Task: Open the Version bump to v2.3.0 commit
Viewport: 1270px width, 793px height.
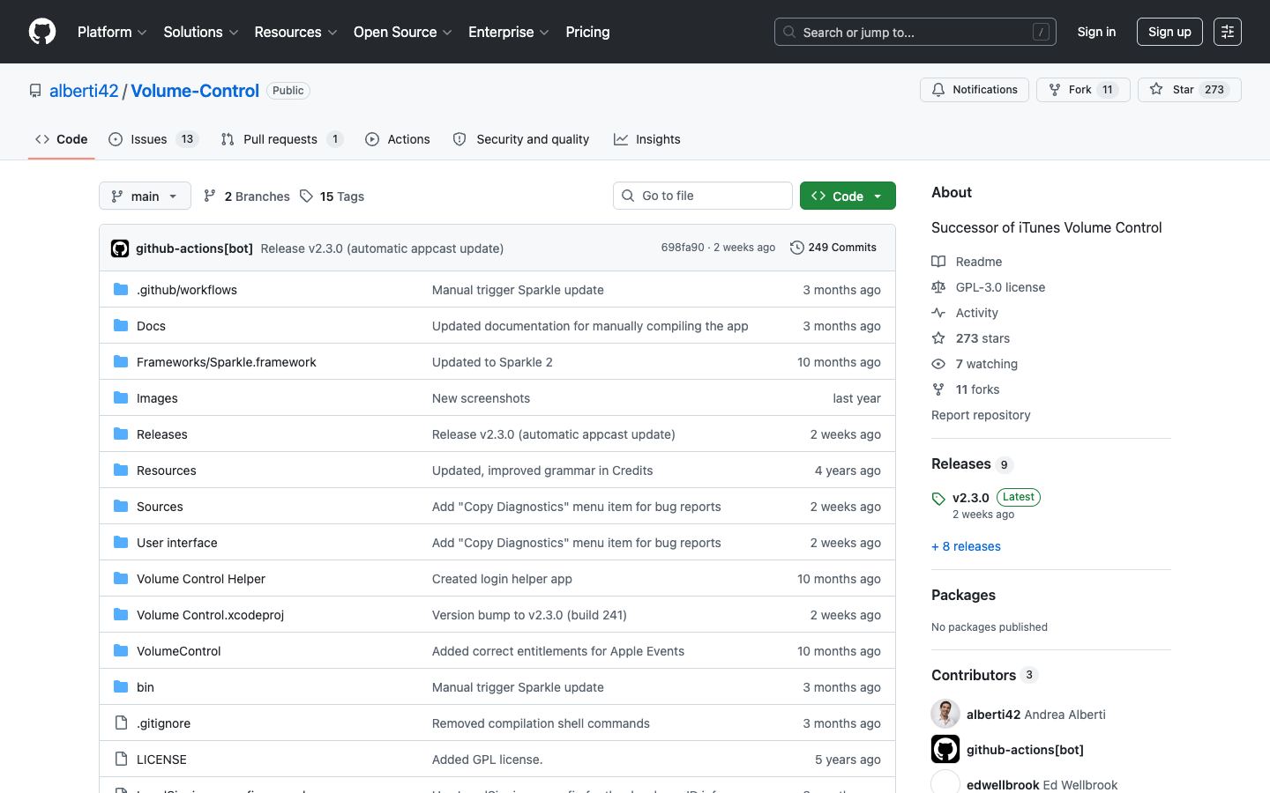Action: tap(529, 615)
